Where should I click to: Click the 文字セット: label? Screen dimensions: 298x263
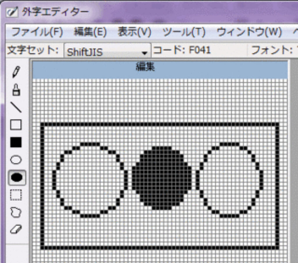pos(33,50)
